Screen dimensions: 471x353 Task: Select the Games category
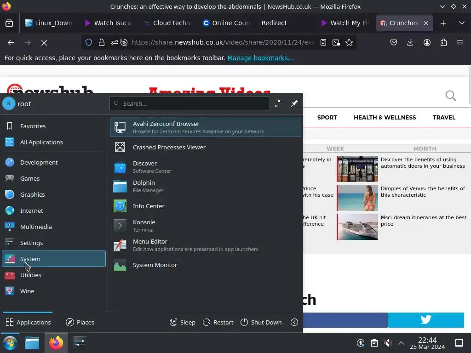pos(54,178)
